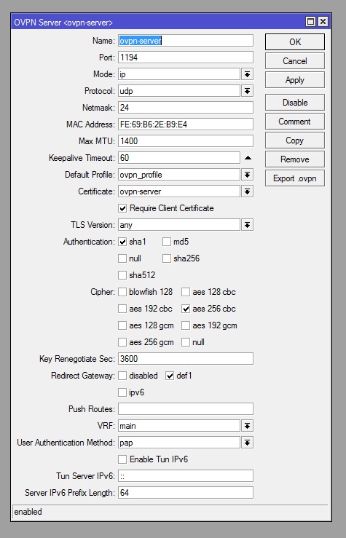
Task: Open the Default Profile dropdown
Action: 247,175
